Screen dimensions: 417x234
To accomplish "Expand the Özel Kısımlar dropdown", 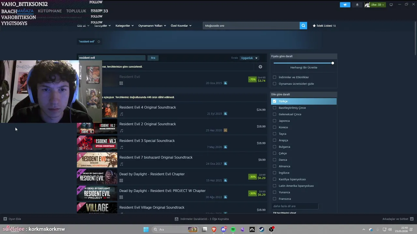I will pyautogui.click(x=181, y=26).
